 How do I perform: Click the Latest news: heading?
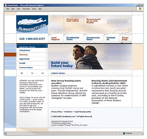(x=58, y=73)
